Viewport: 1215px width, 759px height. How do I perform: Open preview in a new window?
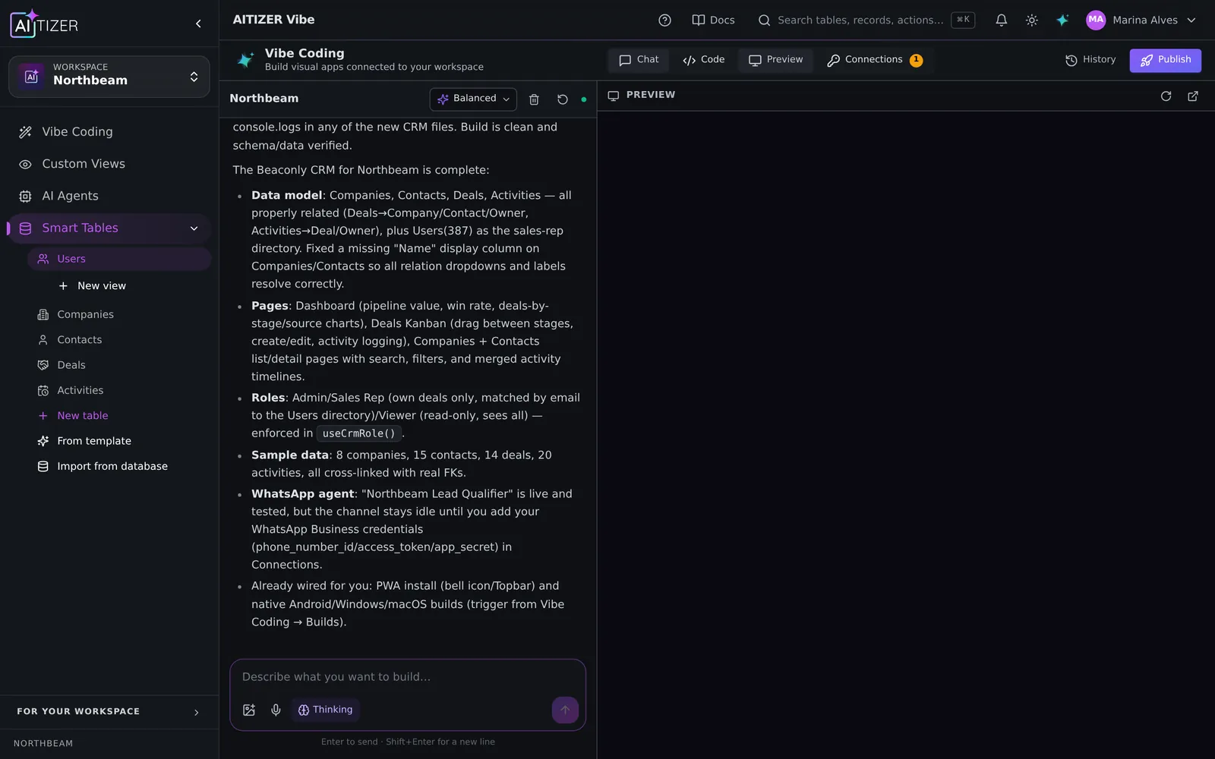(x=1193, y=96)
